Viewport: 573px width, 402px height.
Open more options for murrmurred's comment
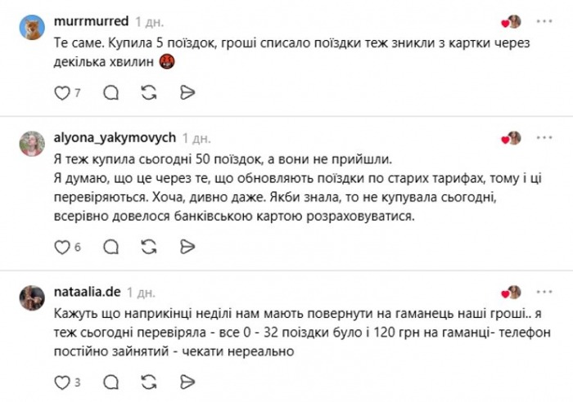pyautogui.click(x=544, y=21)
